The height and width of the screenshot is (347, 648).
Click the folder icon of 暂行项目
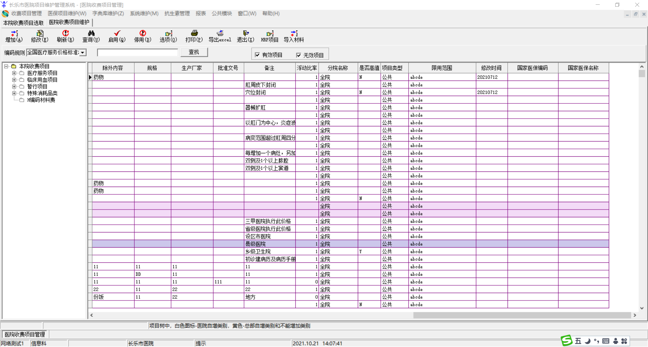click(x=22, y=87)
